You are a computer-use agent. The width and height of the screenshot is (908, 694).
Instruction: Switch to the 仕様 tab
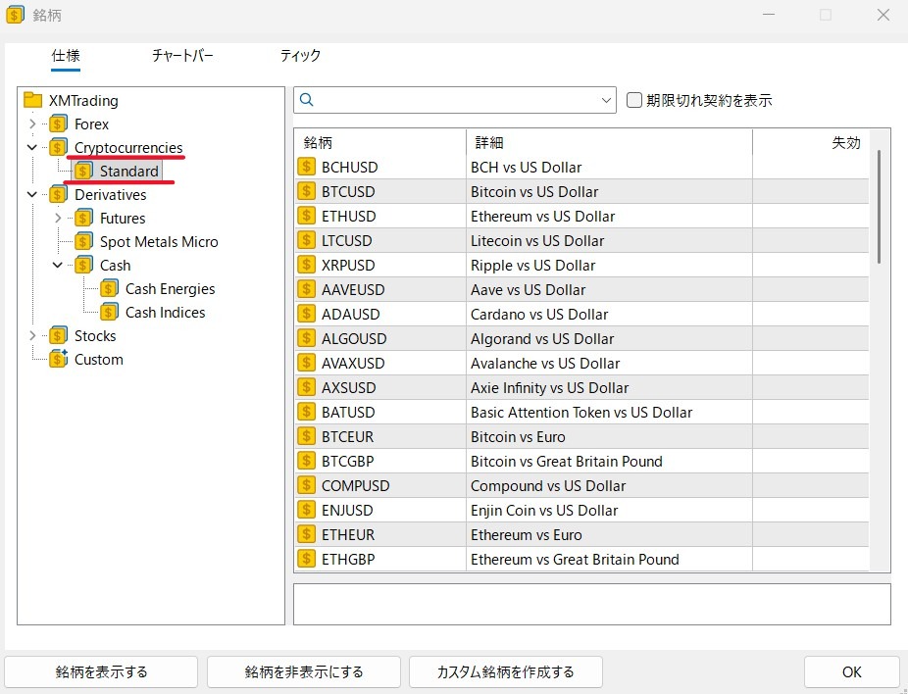click(x=66, y=56)
